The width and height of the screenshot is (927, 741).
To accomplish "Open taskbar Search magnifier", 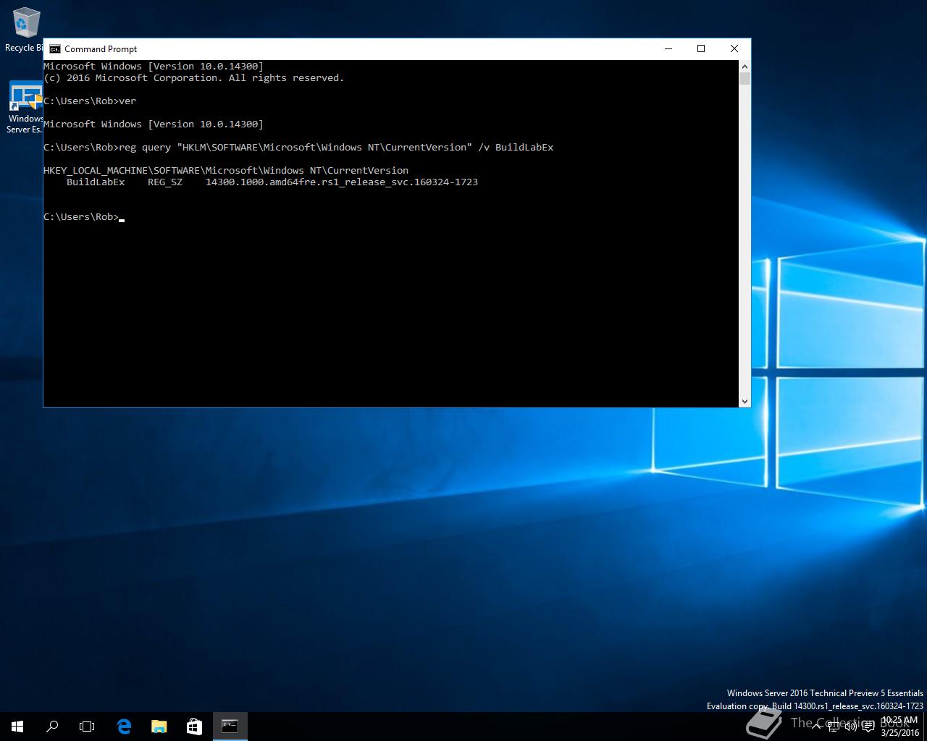I will 52,727.
